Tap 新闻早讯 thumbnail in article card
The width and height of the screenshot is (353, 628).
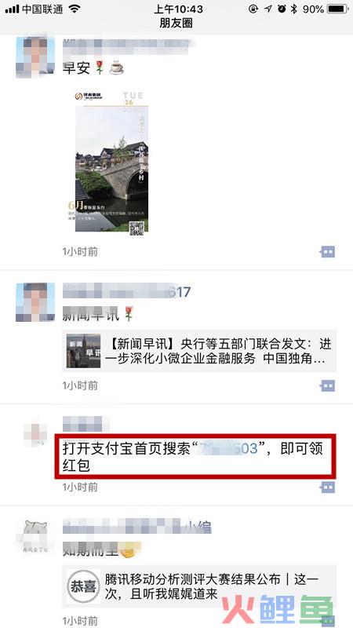[x=84, y=351]
